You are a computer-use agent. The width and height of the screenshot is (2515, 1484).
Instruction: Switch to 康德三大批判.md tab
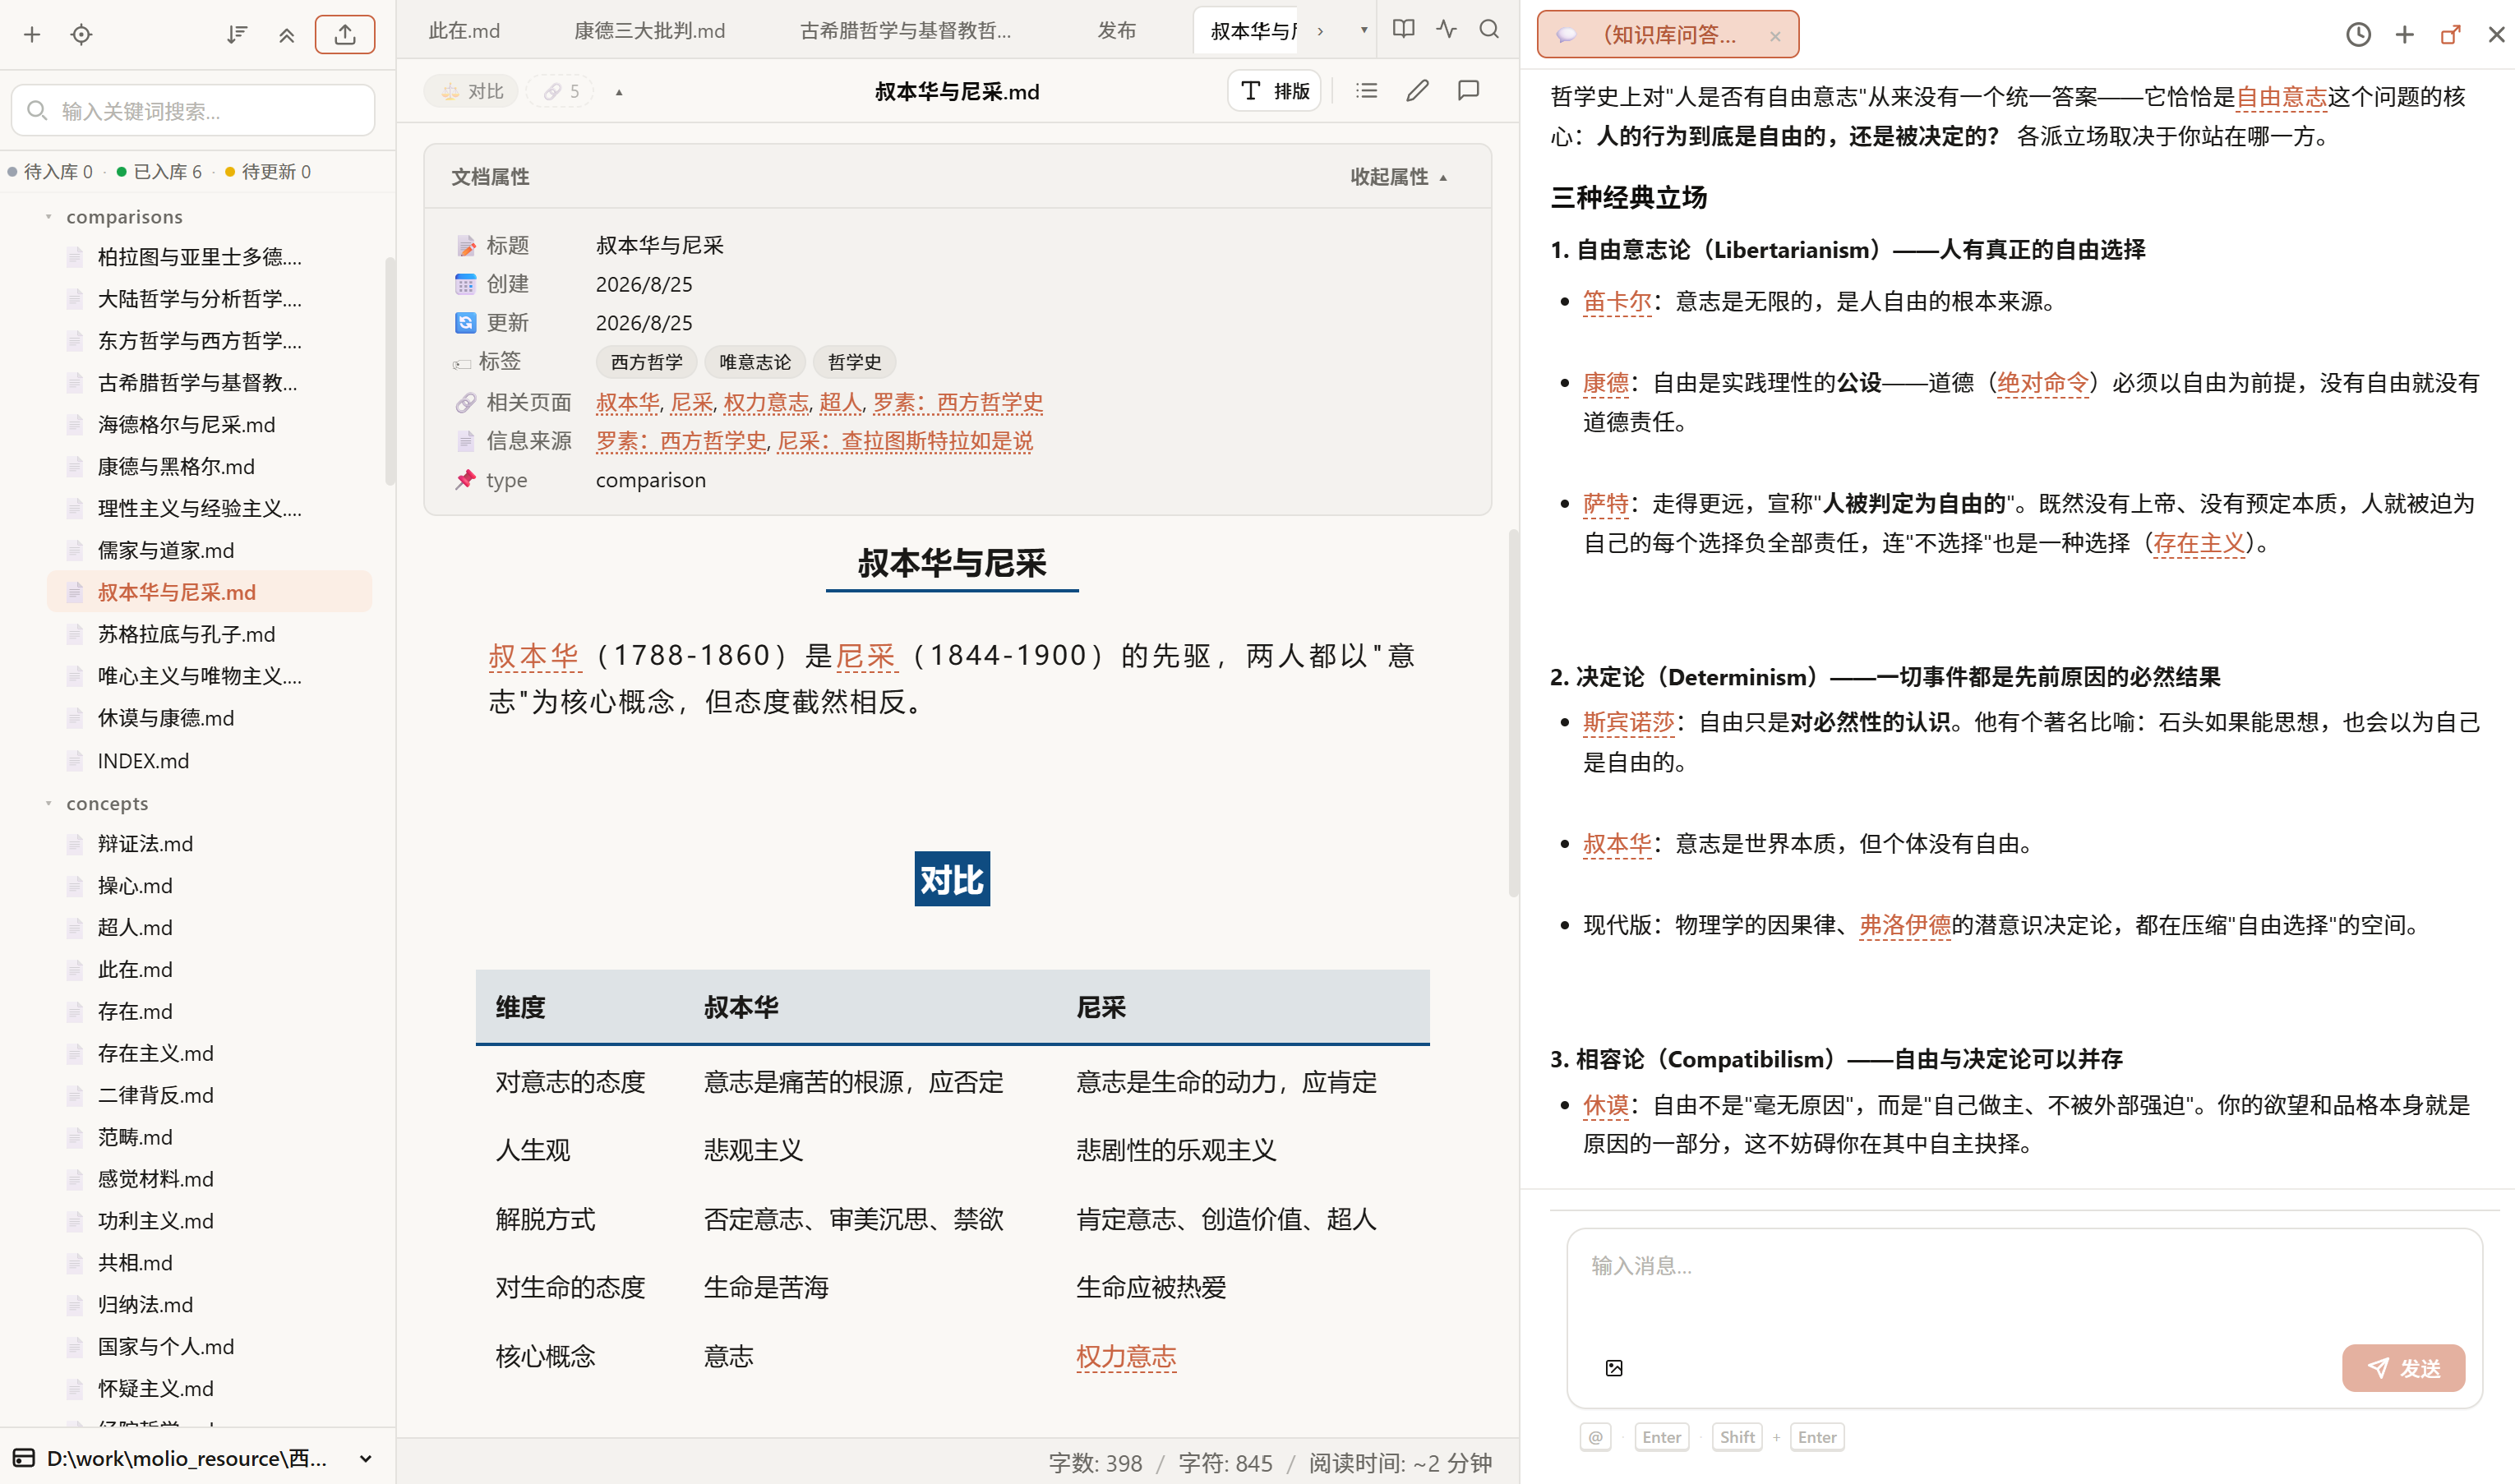[x=649, y=31]
